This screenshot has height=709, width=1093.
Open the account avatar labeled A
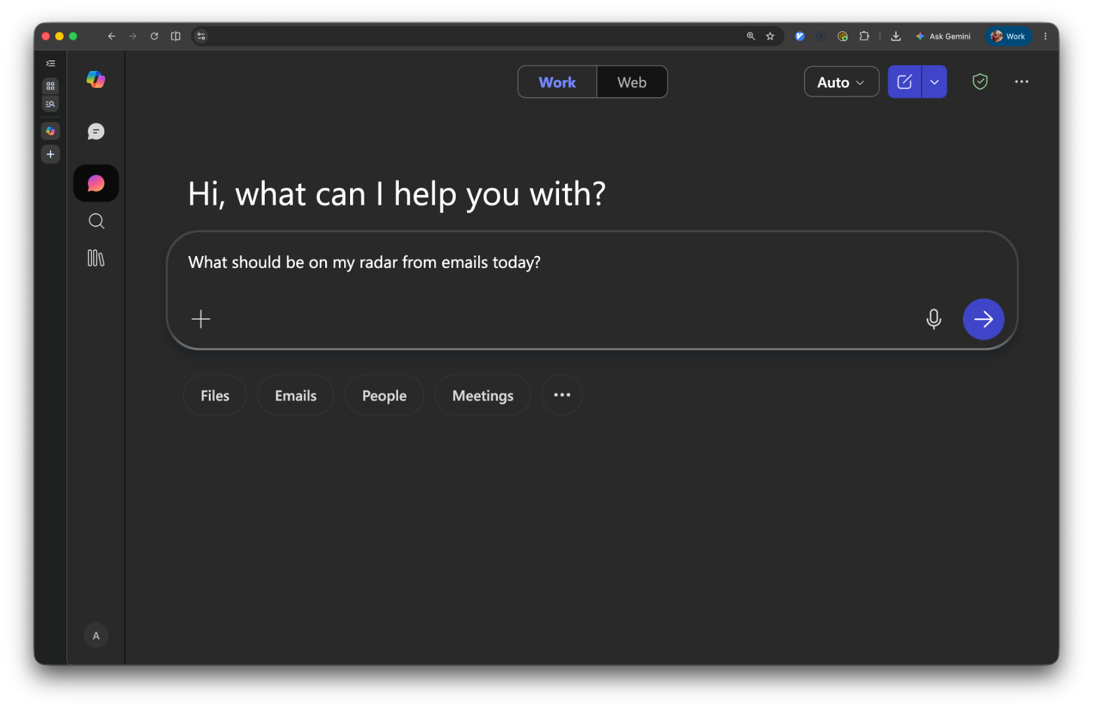point(96,635)
